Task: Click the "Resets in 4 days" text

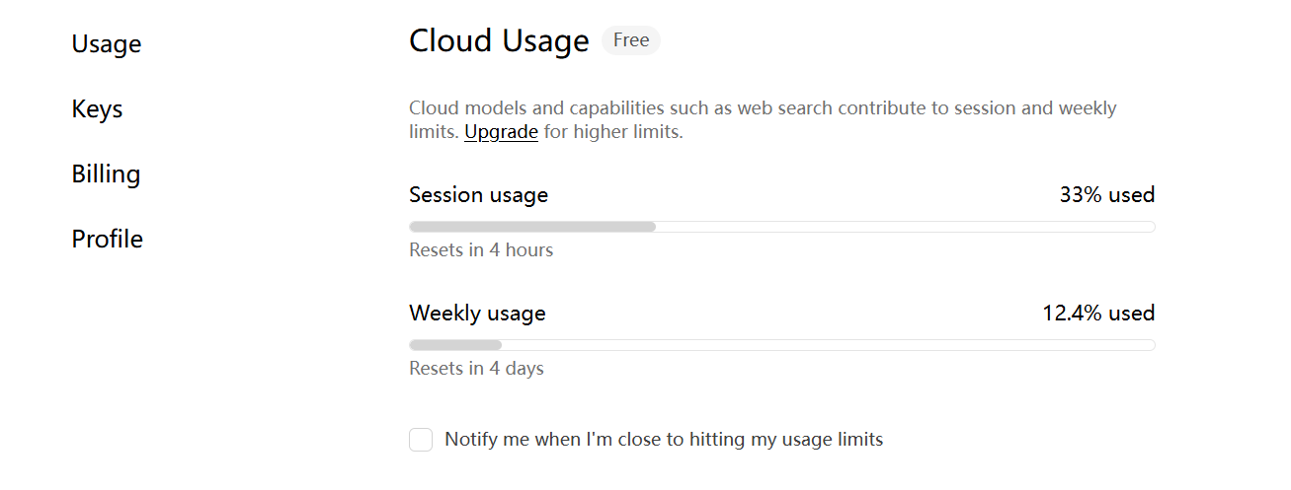Action: (476, 369)
